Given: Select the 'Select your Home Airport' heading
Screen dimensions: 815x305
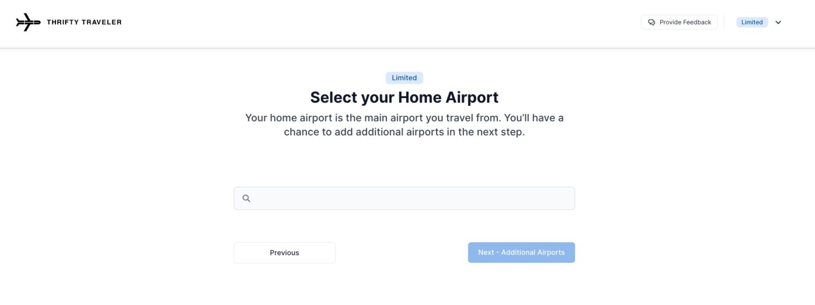Looking at the screenshot, I should (404, 97).
